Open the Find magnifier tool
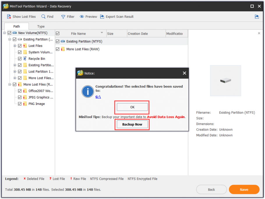Screen dimensions: 265x199 pyautogui.click(x=43, y=17)
